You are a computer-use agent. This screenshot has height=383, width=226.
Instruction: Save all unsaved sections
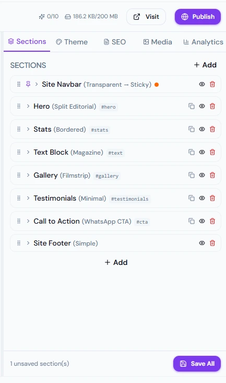197,364
